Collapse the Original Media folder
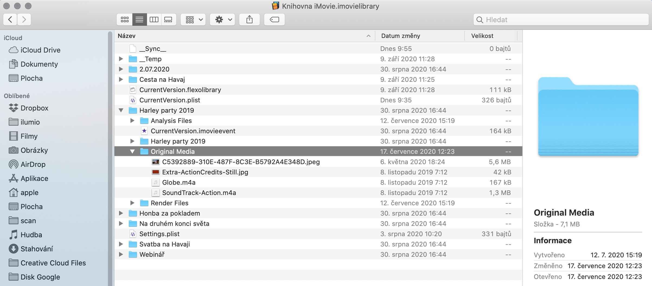Viewport: 652px width, 286px height. [132, 151]
